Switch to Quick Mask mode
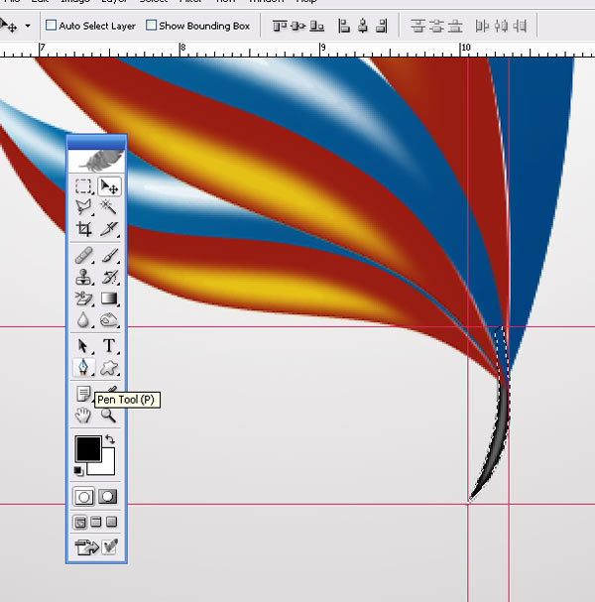Screen dimensions: 595x602 tap(108, 496)
